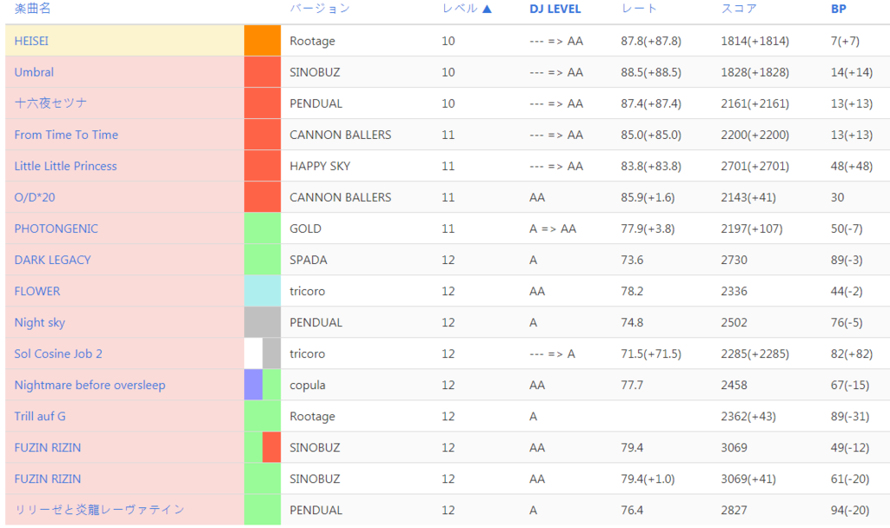Select the Rootage version cell in HEISEI row

pos(312,41)
